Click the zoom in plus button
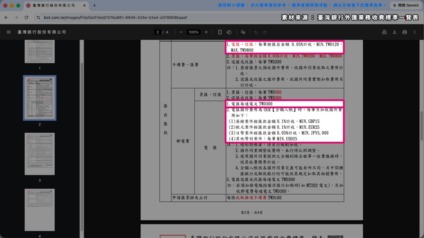The width and height of the screenshot is (424, 238). click(x=206, y=32)
